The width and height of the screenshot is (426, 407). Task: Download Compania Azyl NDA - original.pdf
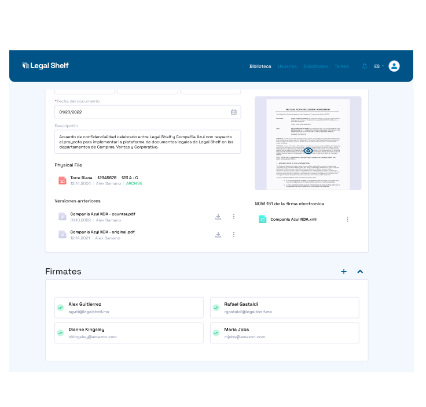pyautogui.click(x=218, y=235)
